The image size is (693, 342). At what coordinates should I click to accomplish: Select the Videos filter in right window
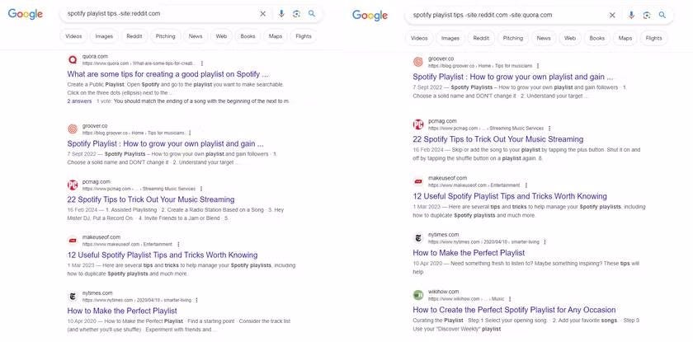(419, 39)
